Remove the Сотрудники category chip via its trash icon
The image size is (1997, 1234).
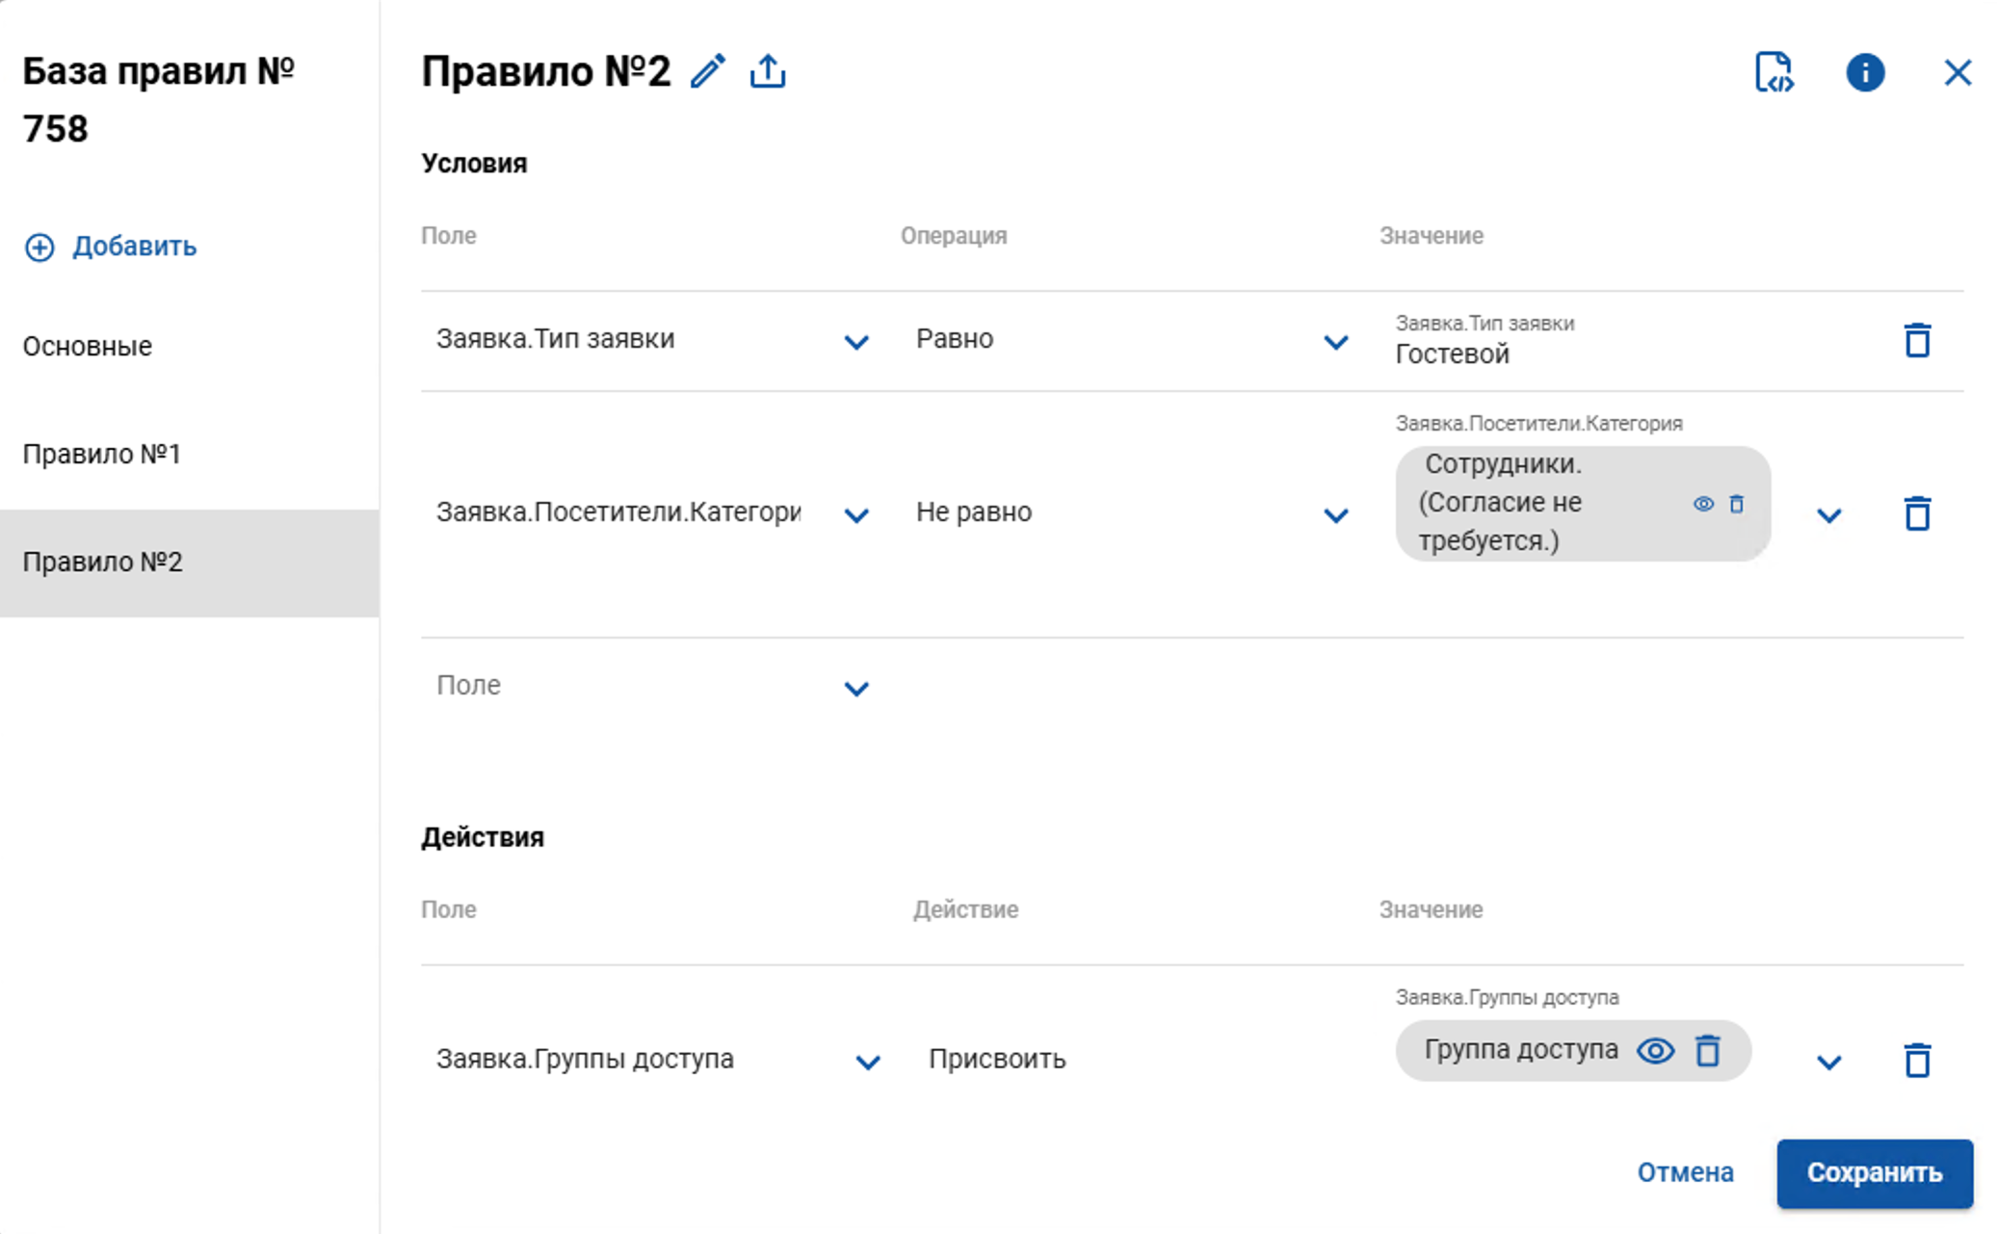click(x=1736, y=504)
